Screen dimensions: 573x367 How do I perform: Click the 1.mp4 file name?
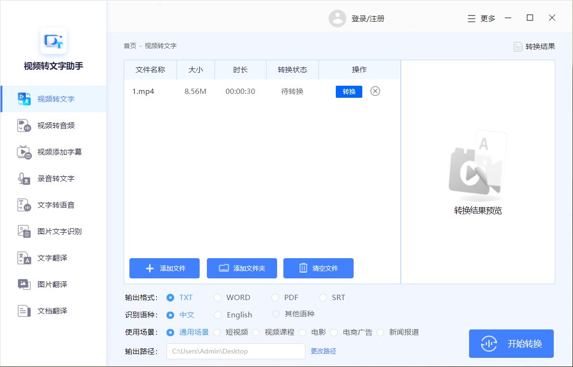[143, 92]
